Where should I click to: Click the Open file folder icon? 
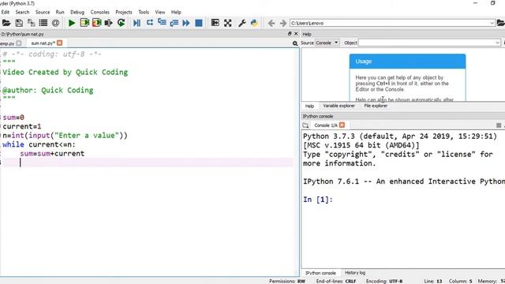(6, 23)
